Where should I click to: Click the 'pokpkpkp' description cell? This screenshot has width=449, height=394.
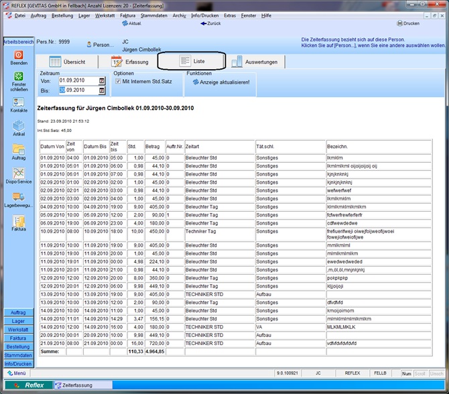tap(379, 278)
